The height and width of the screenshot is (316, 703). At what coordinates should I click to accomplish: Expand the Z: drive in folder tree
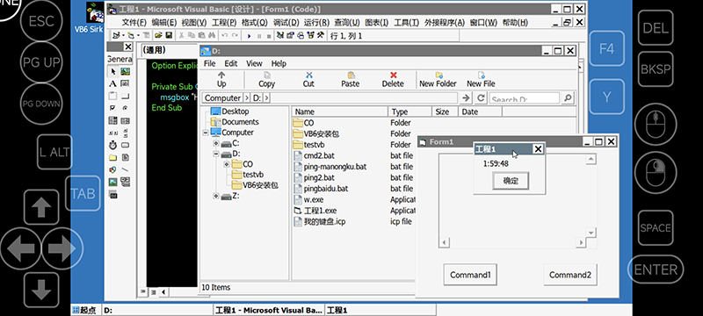pos(215,197)
